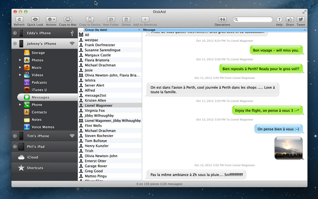Open the sunset photo thumbnail in messages
The width and height of the screenshot is (318, 199).
click(x=288, y=148)
